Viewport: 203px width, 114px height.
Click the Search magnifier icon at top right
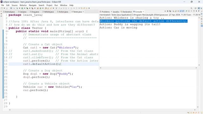click(192, 8)
